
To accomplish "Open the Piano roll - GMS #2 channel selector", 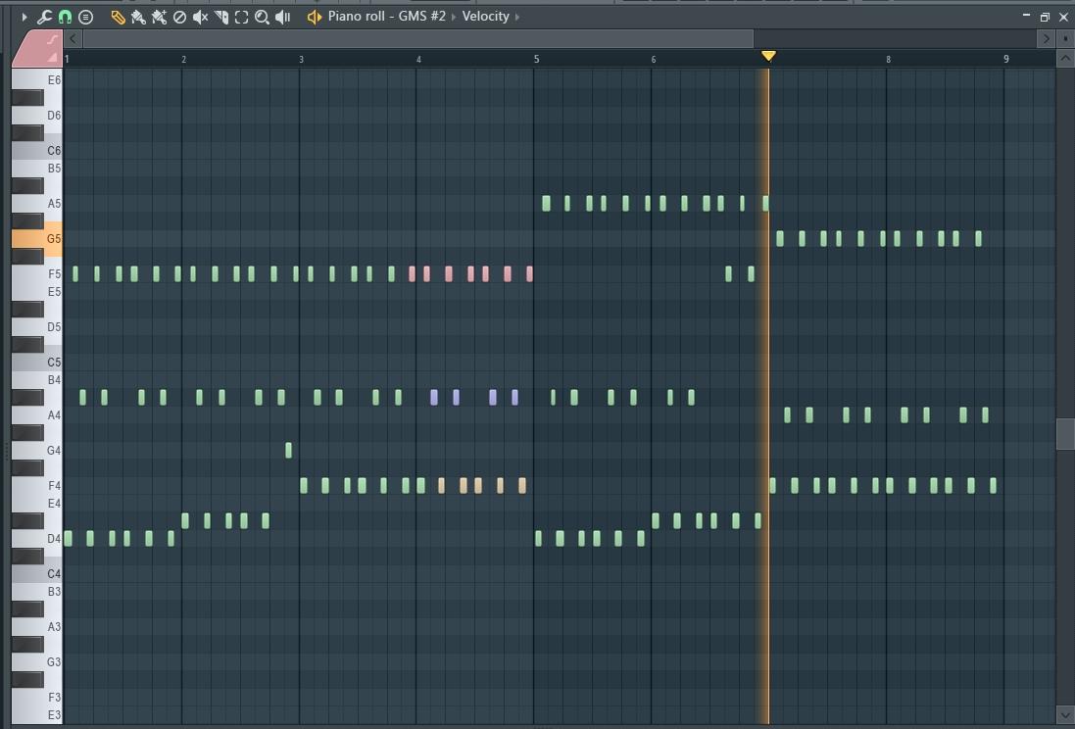I will pyautogui.click(x=387, y=16).
